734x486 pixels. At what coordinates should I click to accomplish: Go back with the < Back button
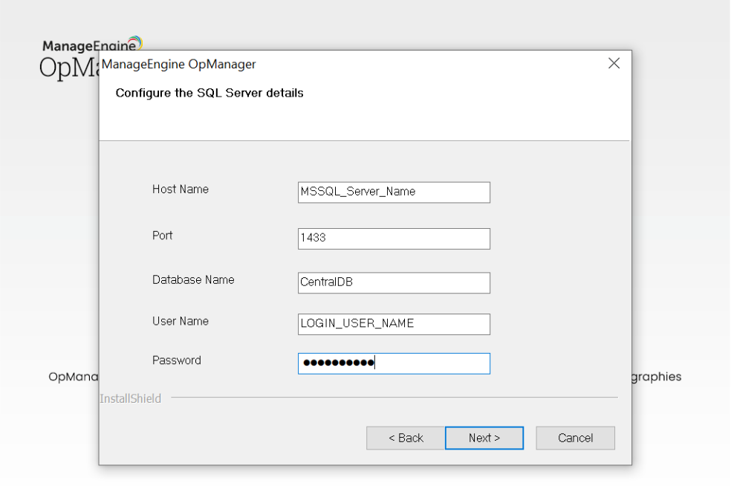point(406,438)
